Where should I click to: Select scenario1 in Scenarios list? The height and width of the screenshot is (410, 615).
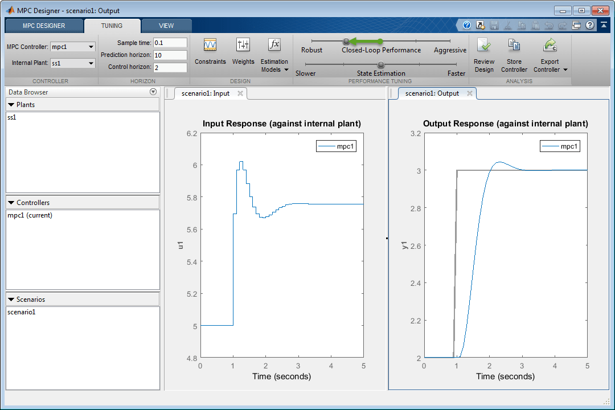[22, 312]
